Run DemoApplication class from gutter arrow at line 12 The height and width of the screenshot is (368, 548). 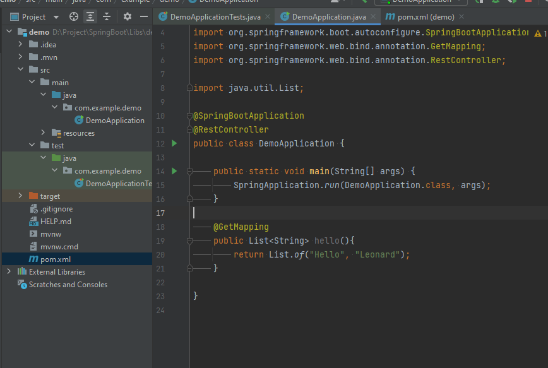[x=174, y=143]
